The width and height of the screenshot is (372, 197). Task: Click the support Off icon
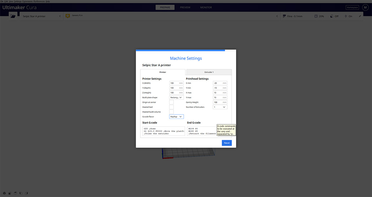pyautogui.click(x=332, y=16)
